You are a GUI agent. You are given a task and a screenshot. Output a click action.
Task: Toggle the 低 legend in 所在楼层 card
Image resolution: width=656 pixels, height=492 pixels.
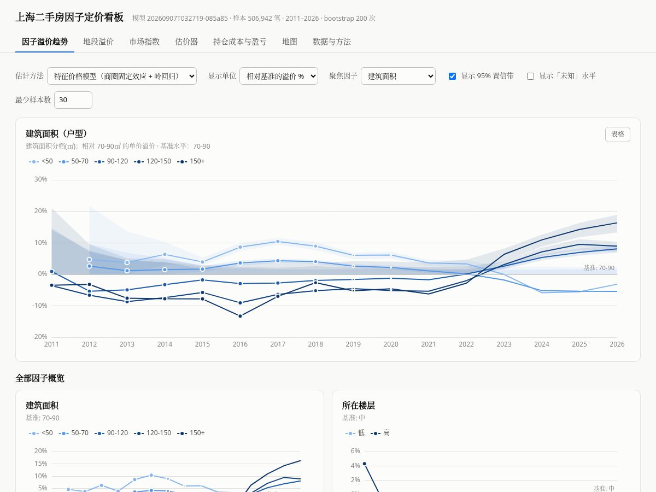pyautogui.click(x=355, y=433)
